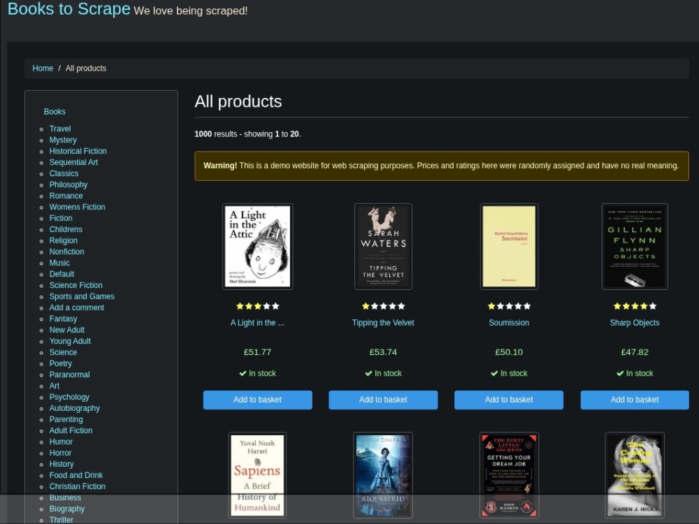Open the Sharp Objects title link
699x524 pixels.
pyautogui.click(x=635, y=323)
